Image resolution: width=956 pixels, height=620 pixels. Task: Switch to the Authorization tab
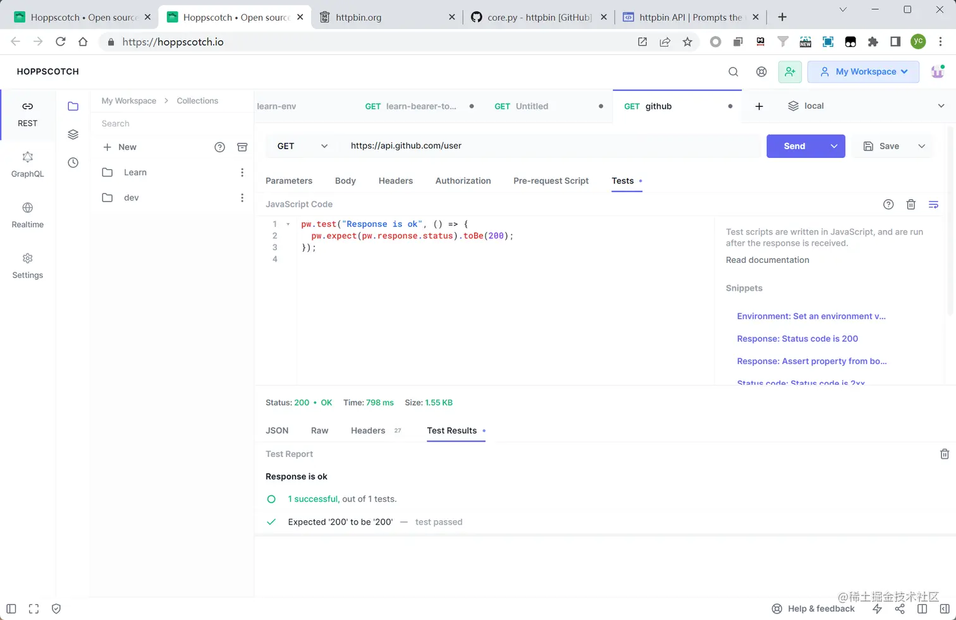point(463,181)
